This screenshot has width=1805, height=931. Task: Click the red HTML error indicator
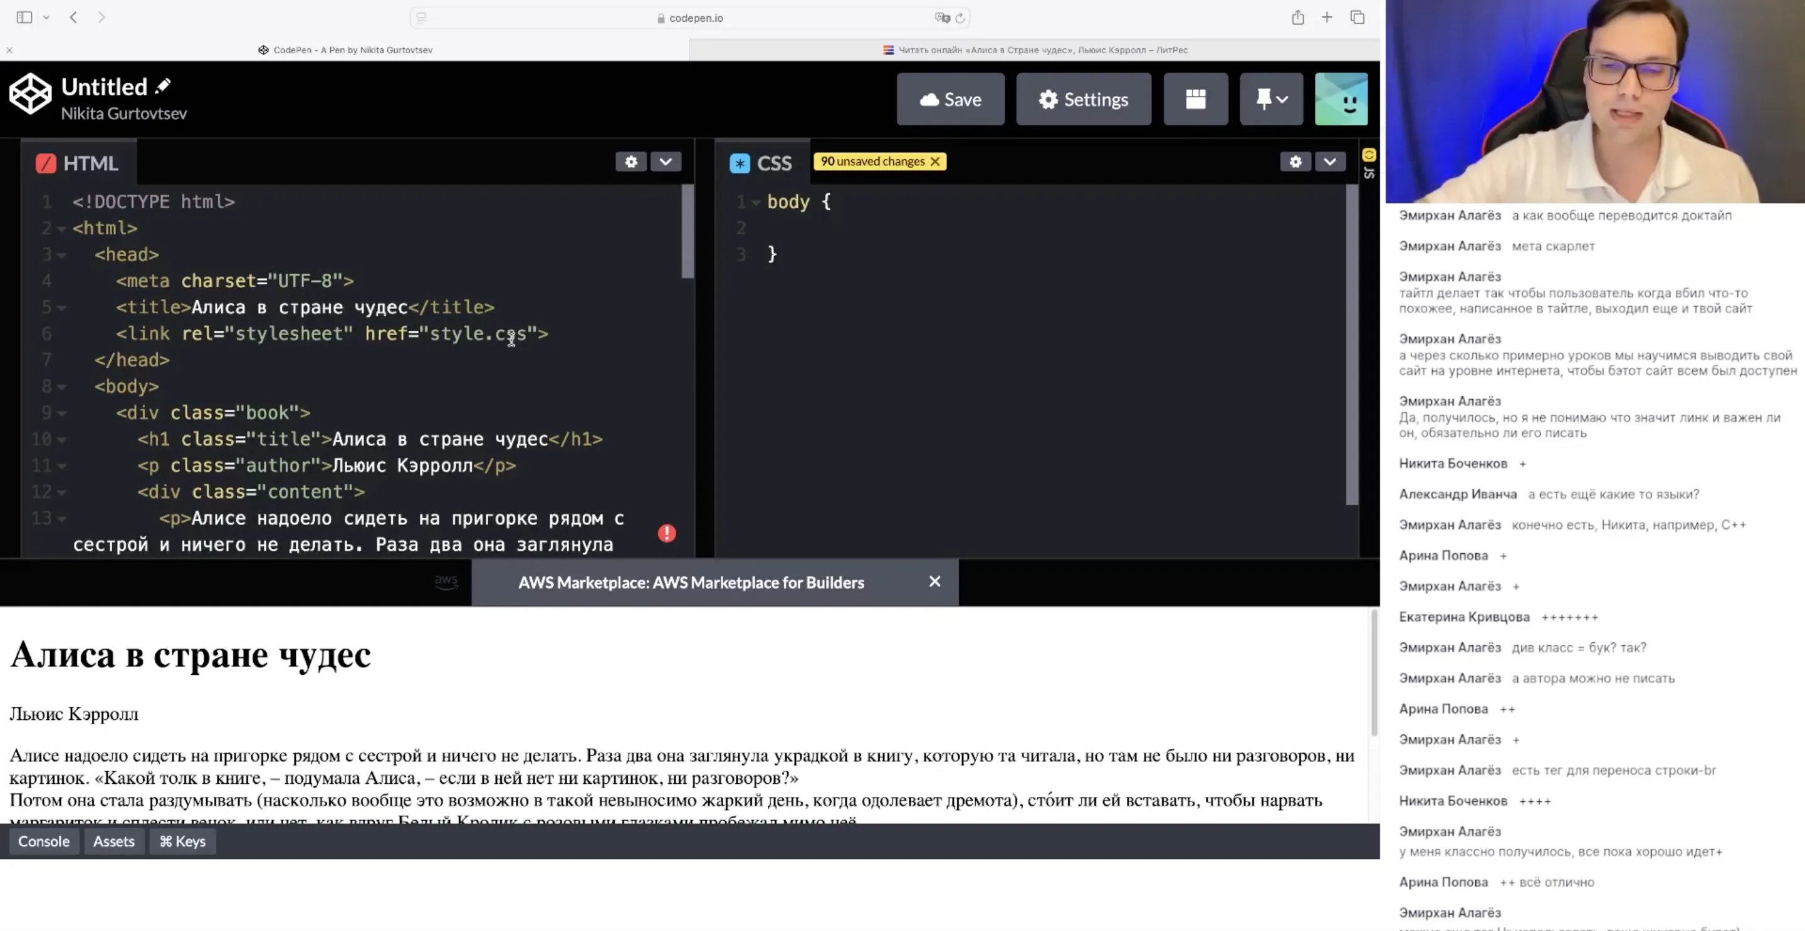click(666, 533)
